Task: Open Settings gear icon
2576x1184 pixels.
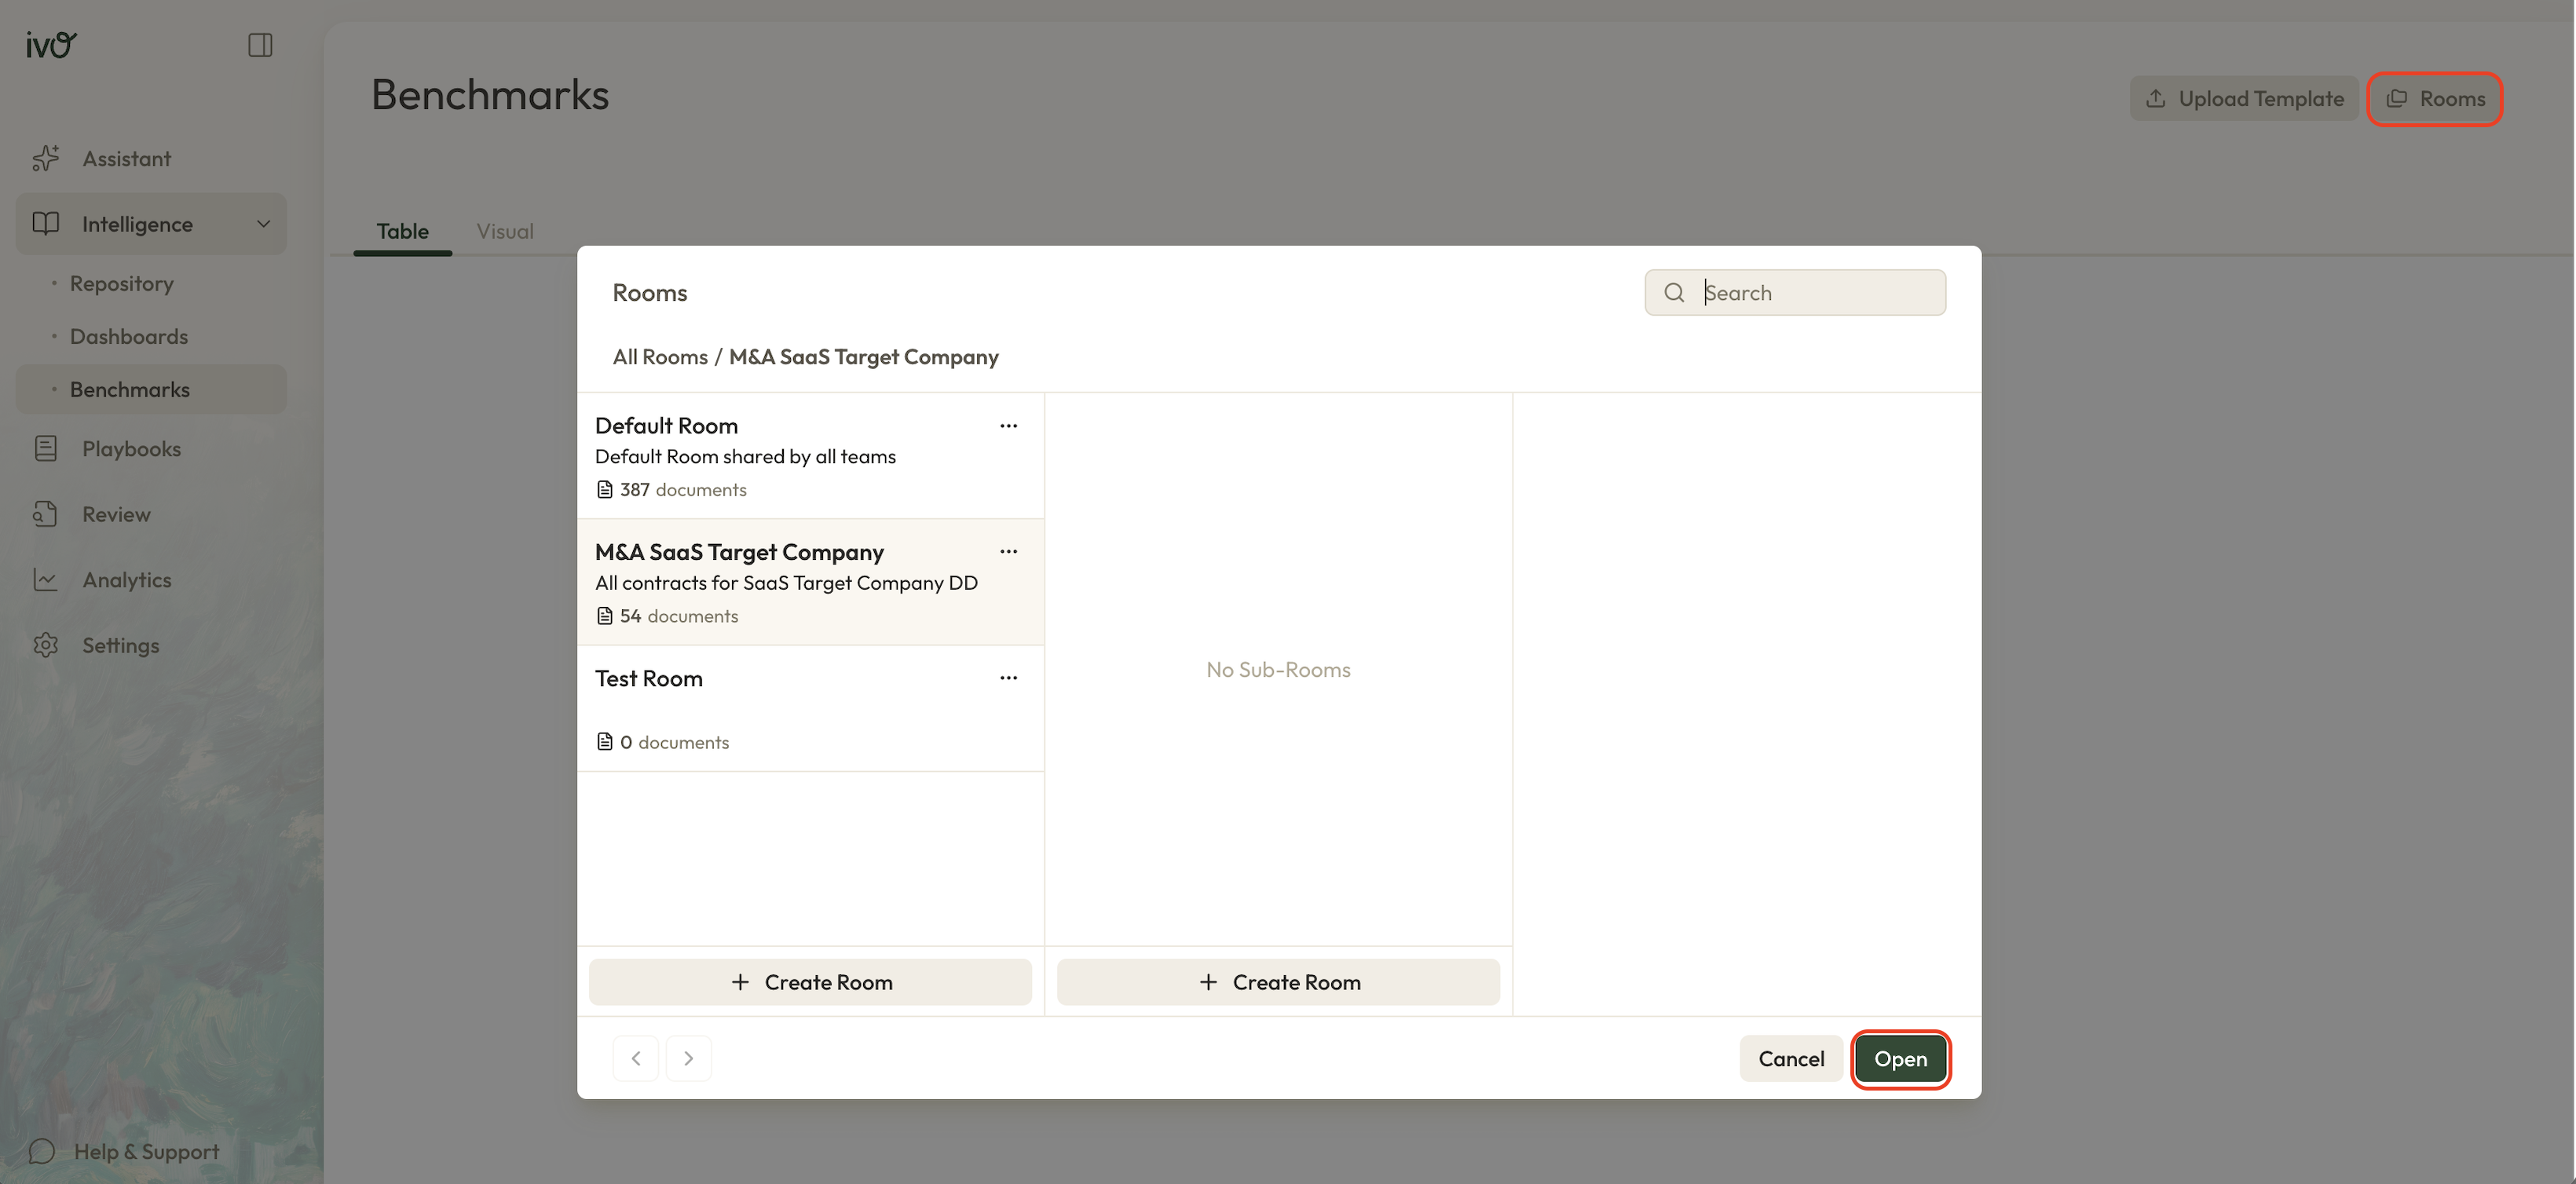Action: pyautogui.click(x=46, y=645)
